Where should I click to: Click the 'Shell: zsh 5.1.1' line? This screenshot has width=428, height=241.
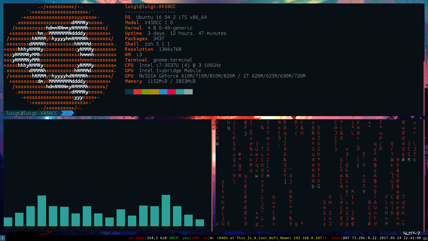click(147, 44)
